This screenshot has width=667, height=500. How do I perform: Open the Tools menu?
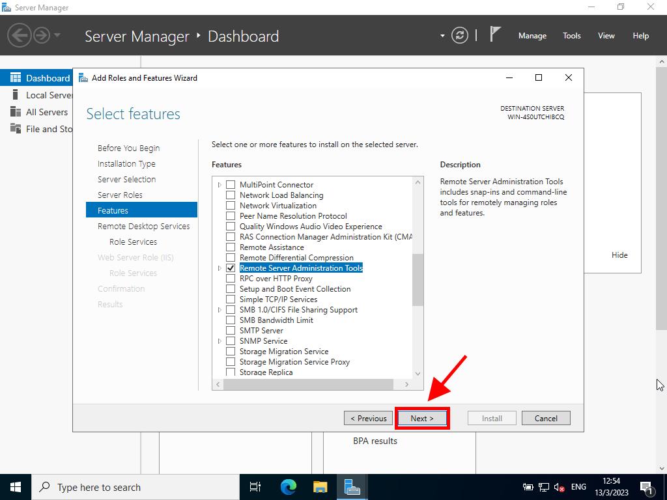click(x=571, y=36)
